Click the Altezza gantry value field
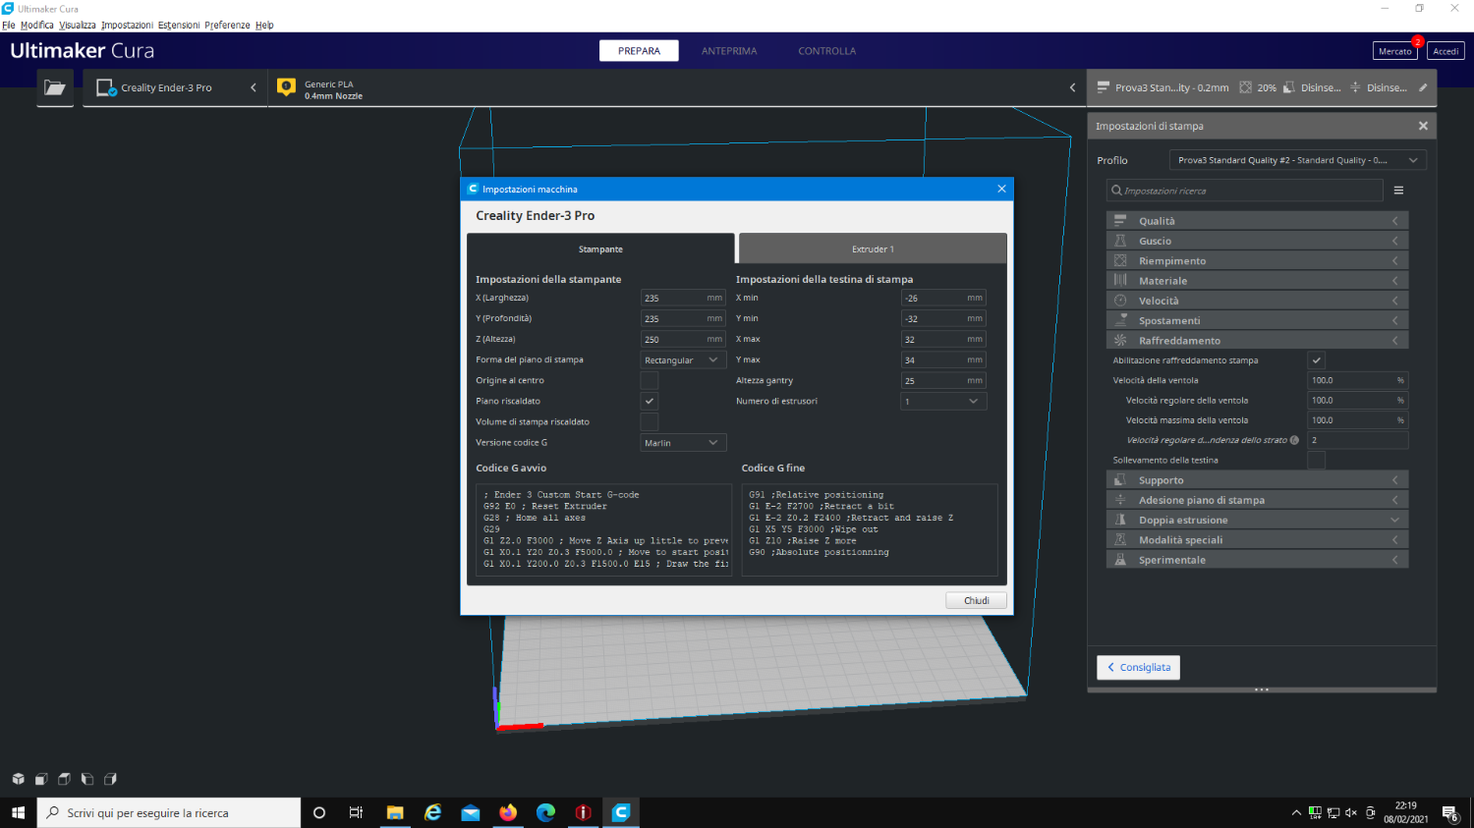This screenshot has height=828, width=1474. pyautogui.click(x=943, y=380)
